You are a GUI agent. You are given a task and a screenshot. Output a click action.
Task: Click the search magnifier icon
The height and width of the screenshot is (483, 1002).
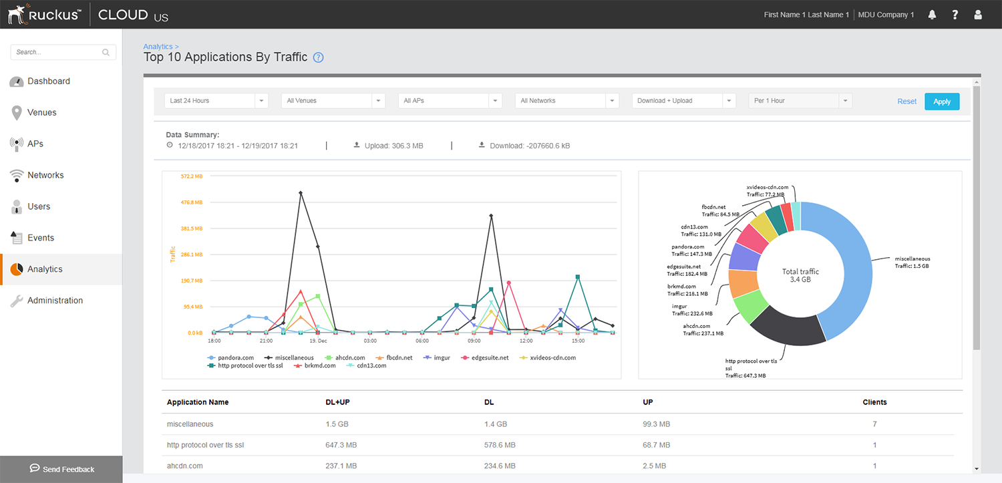pos(106,52)
